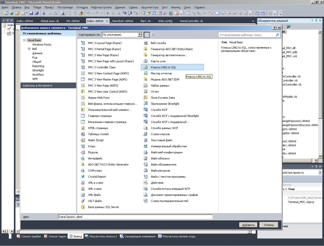
Task: Open the Add New Item toolbar dropdown arrow
Action: tap(27, 13)
